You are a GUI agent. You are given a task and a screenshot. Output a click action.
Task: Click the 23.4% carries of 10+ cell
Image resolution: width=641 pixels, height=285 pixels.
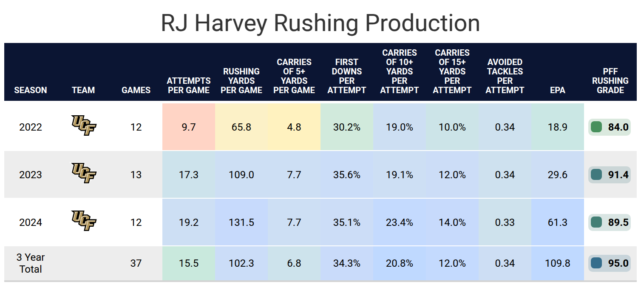400,222
